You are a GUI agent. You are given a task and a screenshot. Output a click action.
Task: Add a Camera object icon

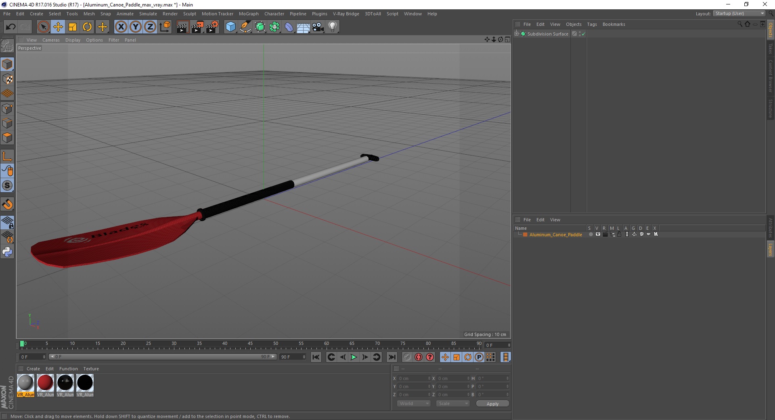point(318,27)
